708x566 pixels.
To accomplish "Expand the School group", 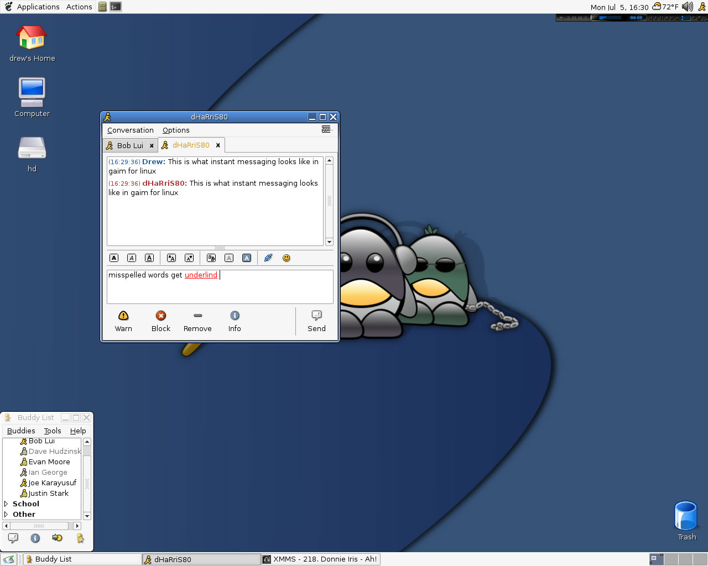I will pyautogui.click(x=6, y=504).
